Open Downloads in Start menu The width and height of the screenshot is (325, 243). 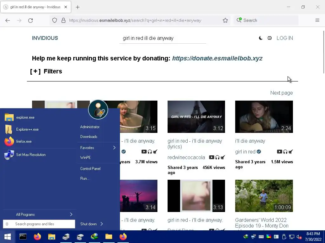pos(89,137)
